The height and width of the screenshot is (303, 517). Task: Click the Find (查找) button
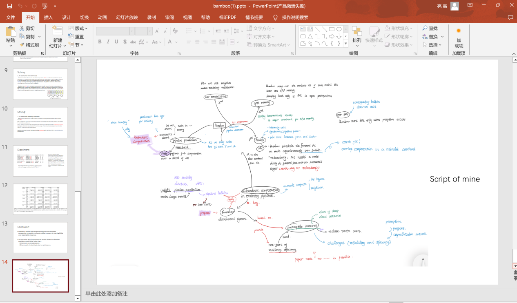click(430, 29)
